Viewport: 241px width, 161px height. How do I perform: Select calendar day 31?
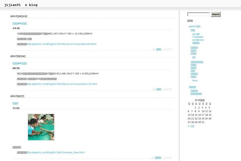[203, 122]
